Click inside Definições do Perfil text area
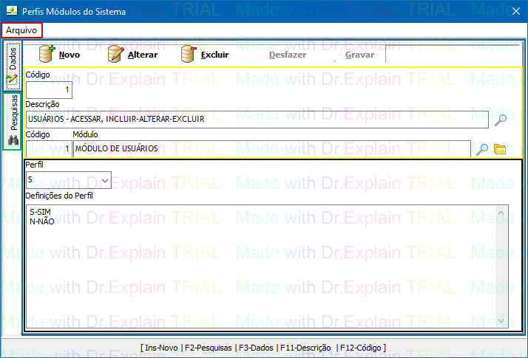This screenshot has height=358, width=528. click(259, 266)
